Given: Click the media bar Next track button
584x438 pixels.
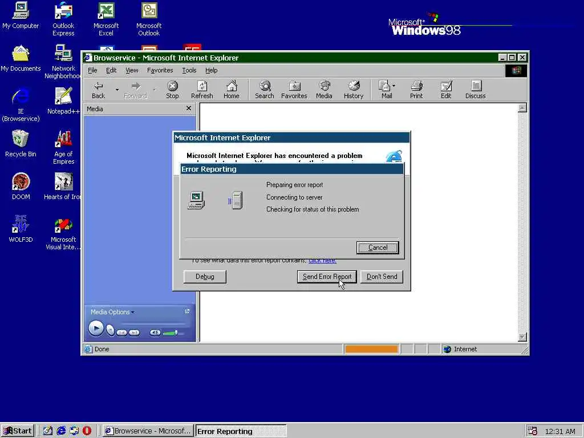Looking at the screenshot, I should coord(135,332).
